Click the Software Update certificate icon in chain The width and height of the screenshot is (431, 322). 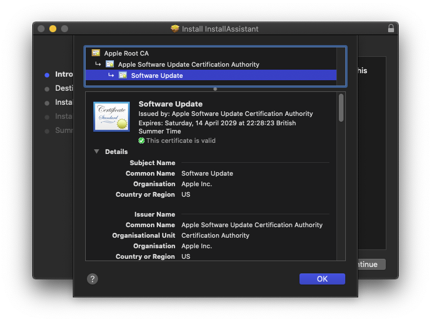pos(123,75)
